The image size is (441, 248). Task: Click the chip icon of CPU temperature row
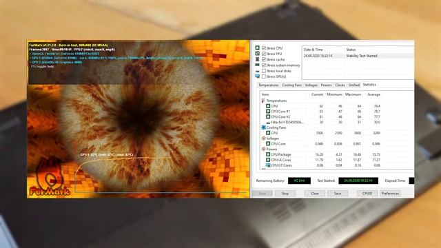[x=268, y=106]
